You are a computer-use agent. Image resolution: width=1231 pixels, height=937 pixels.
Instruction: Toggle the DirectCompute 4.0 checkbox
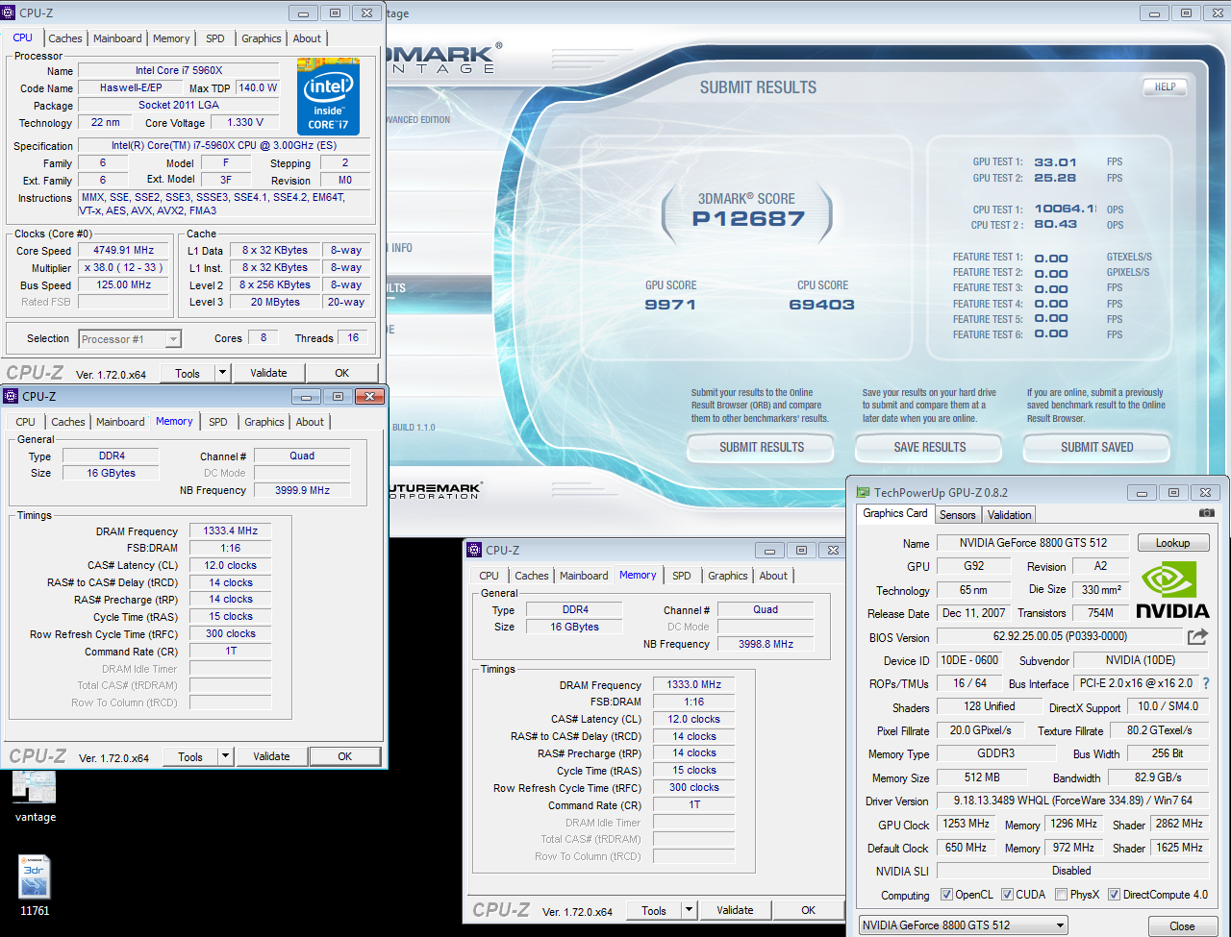click(x=1114, y=895)
